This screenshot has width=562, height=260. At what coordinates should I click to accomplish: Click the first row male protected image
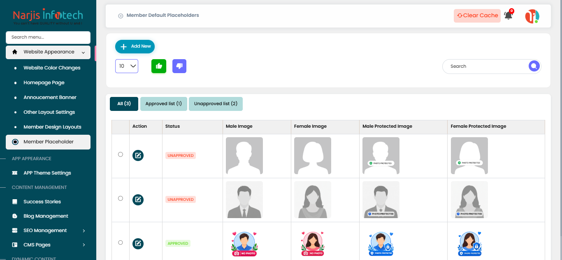click(x=381, y=156)
